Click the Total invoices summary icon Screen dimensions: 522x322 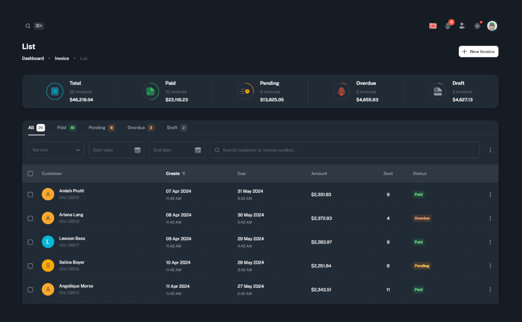(x=55, y=91)
